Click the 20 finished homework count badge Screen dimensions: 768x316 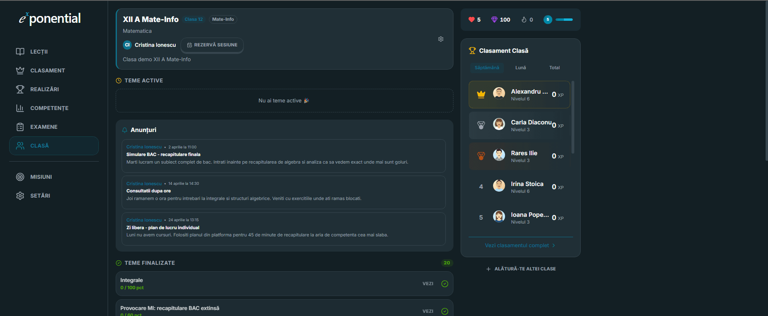point(447,263)
